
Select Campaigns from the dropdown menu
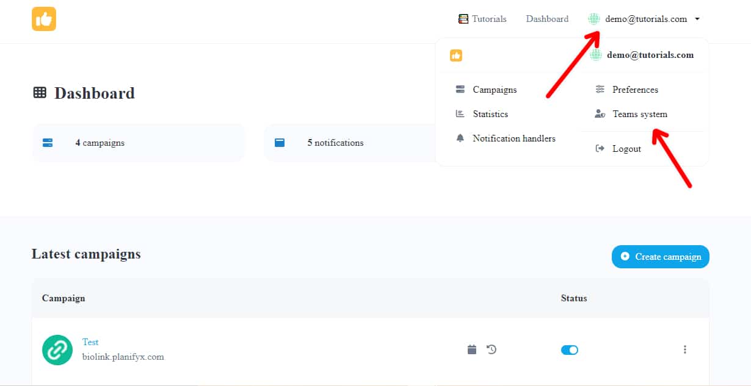pos(494,90)
